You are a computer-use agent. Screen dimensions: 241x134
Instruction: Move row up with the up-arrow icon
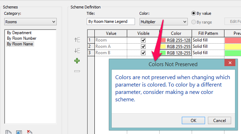pyautogui.click(x=77, y=40)
